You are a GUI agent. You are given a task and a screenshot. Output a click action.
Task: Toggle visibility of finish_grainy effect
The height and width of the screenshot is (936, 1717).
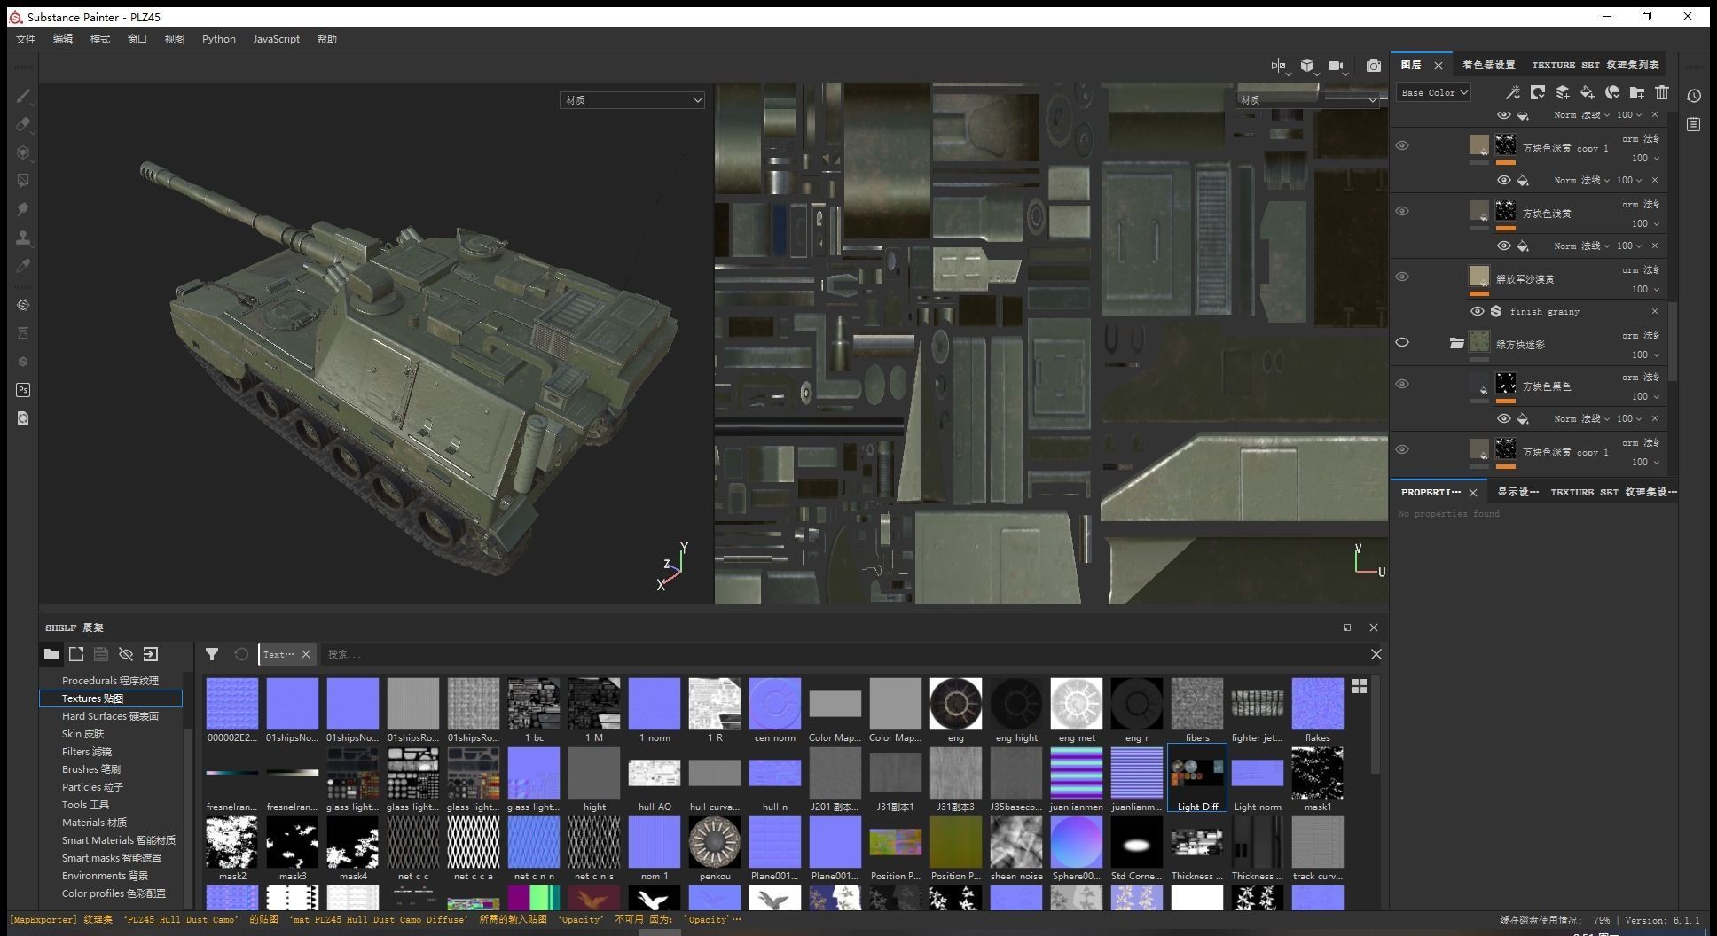(x=1477, y=311)
